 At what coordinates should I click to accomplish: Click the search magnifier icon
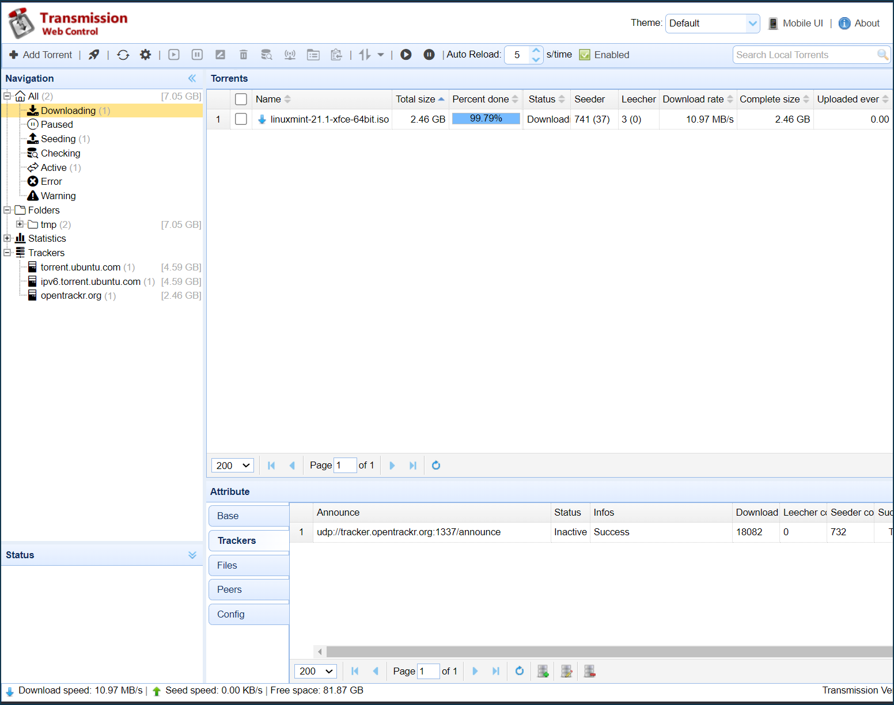pyautogui.click(x=882, y=55)
